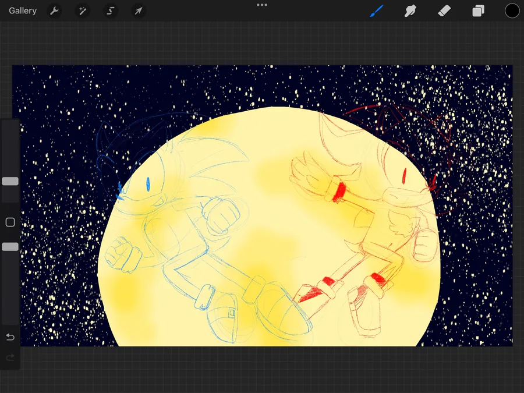The height and width of the screenshot is (393, 524).
Task: Return to the Gallery
Action: click(23, 10)
